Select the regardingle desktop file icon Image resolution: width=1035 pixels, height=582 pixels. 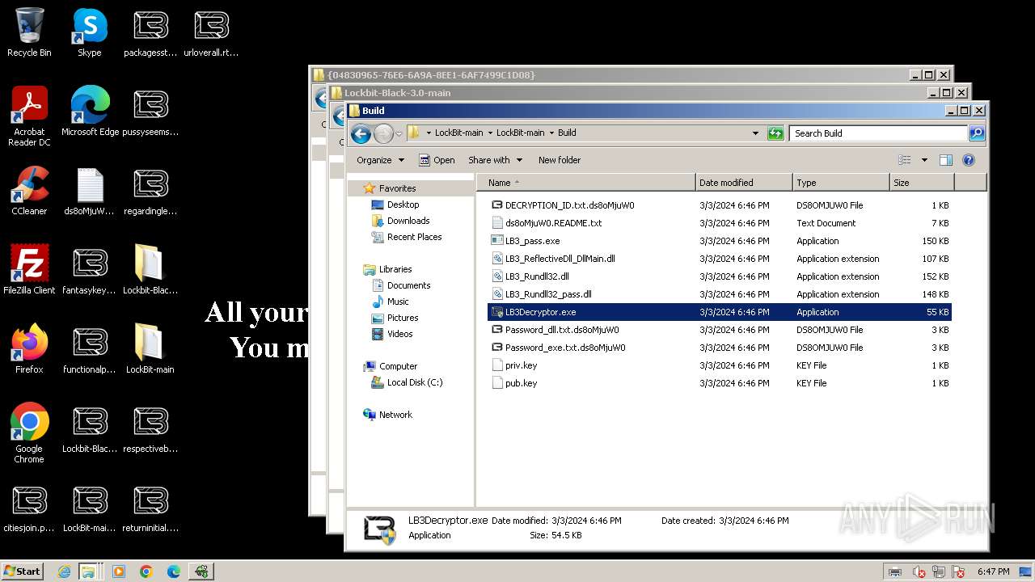click(150, 191)
